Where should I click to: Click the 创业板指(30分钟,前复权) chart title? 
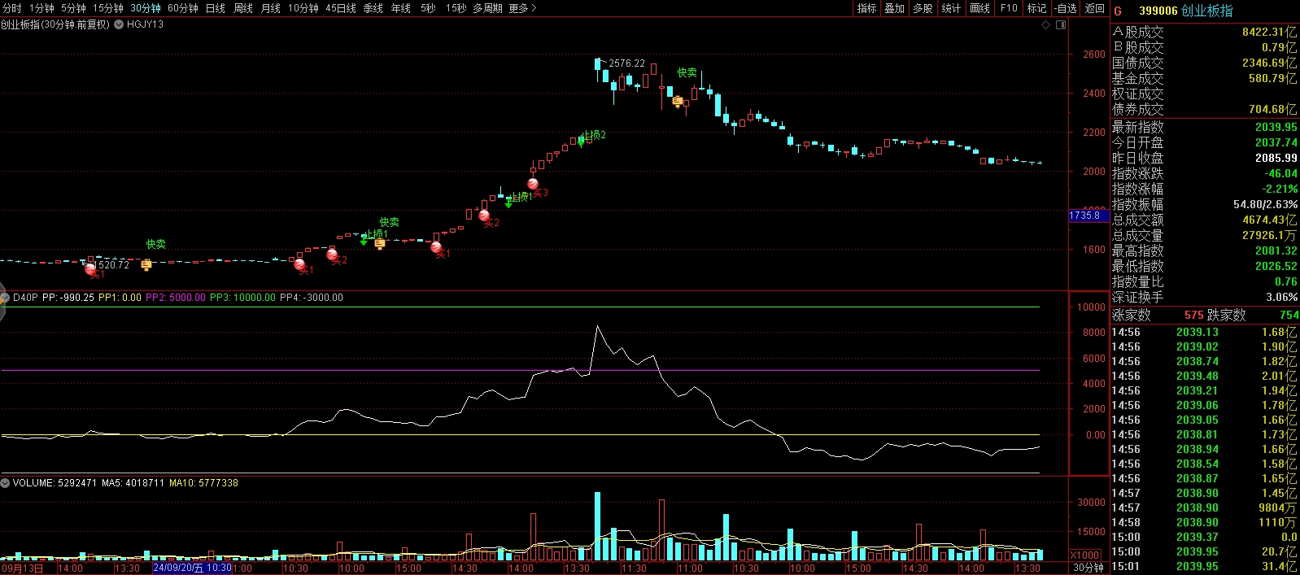tap(55, 24)
